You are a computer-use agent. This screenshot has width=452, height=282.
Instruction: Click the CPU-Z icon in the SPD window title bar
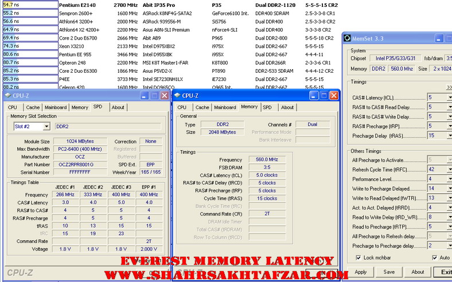[8, 95]
